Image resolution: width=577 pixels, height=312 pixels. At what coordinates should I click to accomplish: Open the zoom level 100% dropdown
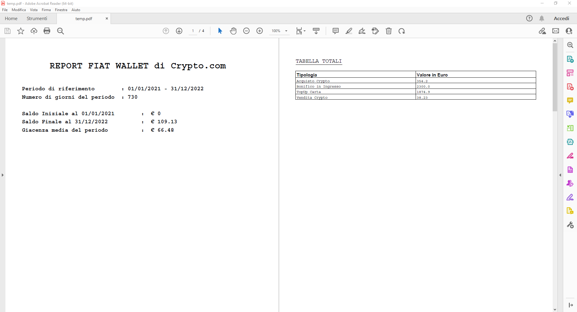[279, 31]
